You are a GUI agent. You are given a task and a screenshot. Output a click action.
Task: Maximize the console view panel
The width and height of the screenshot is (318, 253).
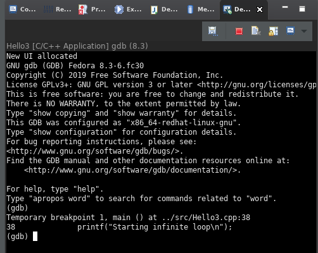pos(302,9)
